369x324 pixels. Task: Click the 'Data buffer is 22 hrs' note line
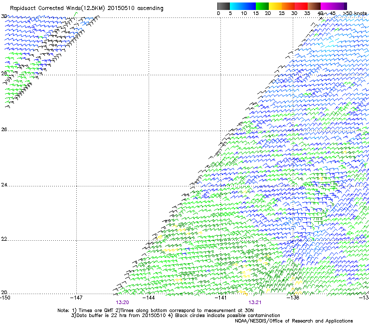(176, 316)
